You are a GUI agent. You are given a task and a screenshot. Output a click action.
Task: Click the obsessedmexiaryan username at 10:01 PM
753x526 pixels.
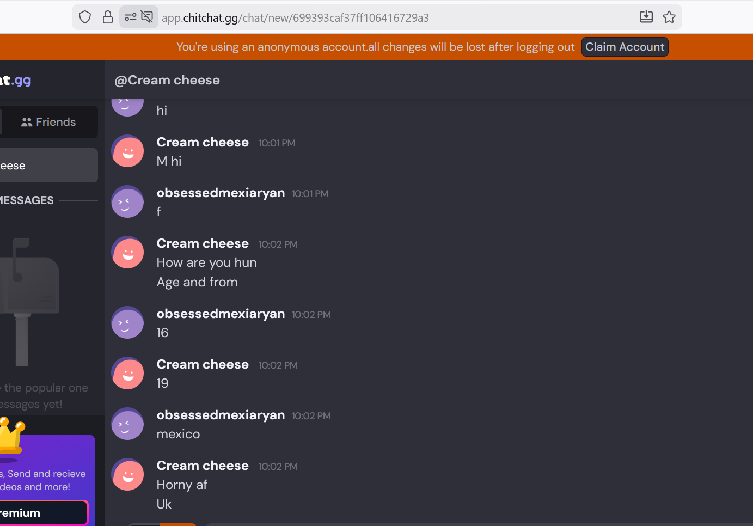[x=221, y=193]
